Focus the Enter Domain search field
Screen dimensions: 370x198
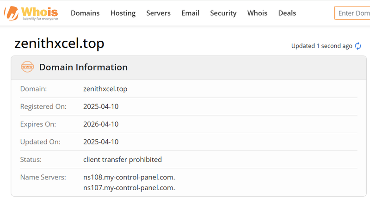[x=352, y=13]
